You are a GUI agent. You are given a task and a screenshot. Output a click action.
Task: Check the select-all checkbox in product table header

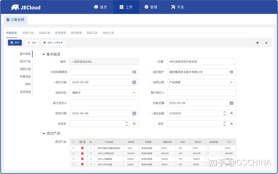[74, 142]
